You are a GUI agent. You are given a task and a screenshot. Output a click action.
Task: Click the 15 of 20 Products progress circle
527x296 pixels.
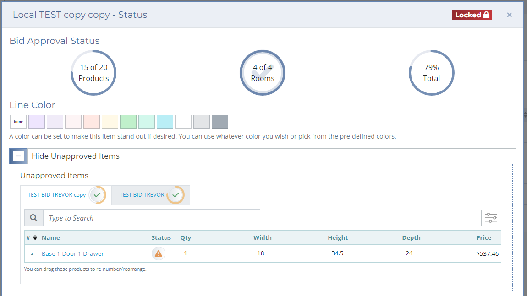coord(93,73)
